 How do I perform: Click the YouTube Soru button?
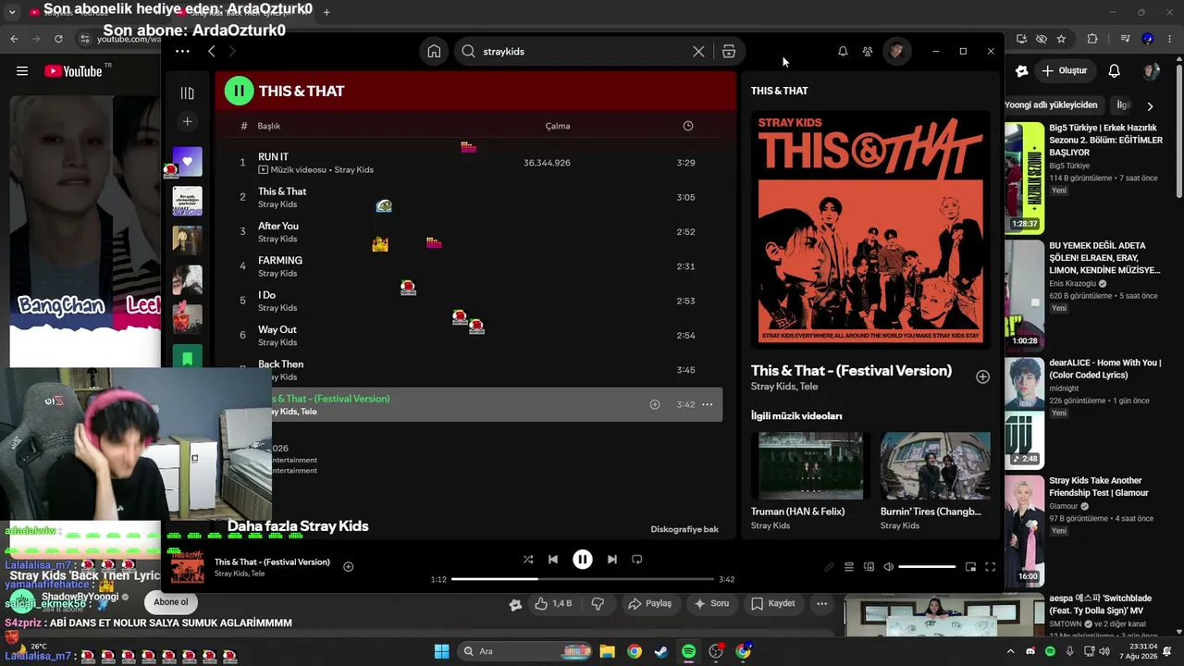tap(711, 604)
